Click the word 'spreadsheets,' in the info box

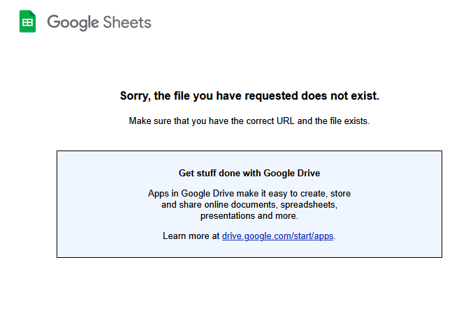click(309, 205)
